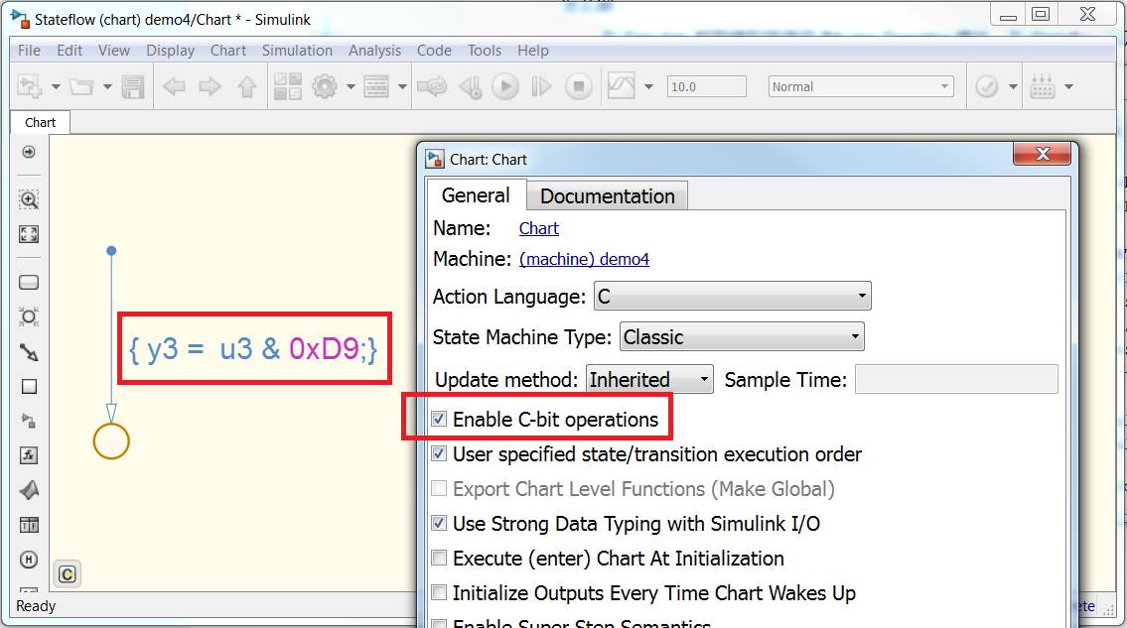Click the Up to Parent arrow
Viewport: 1127px width, 628px height.
pos(247,87)
